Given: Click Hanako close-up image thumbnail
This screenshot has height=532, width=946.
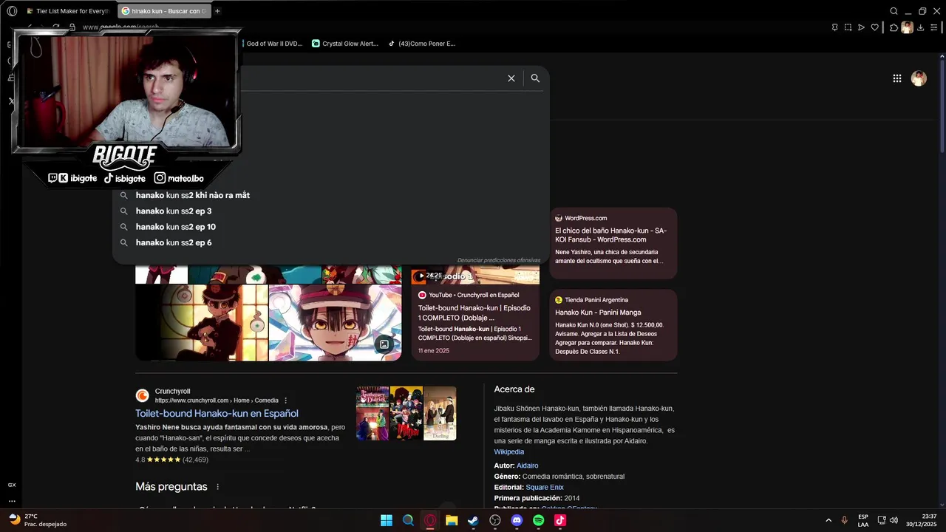Looking at the screenshot, I should point(335,322).
